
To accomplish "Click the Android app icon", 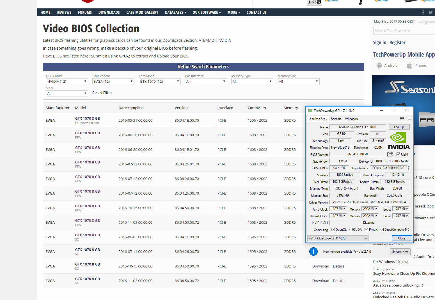I will click(x=379, y=66).
